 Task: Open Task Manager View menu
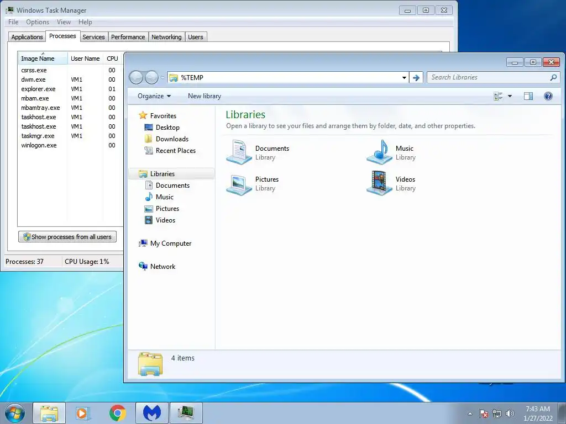click(x=64, y=22)
